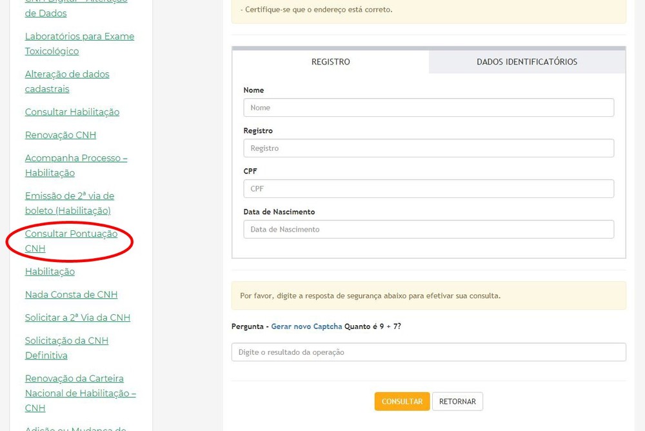
Task: Select the REGISTRO tab
Action: tap(331, 61)
